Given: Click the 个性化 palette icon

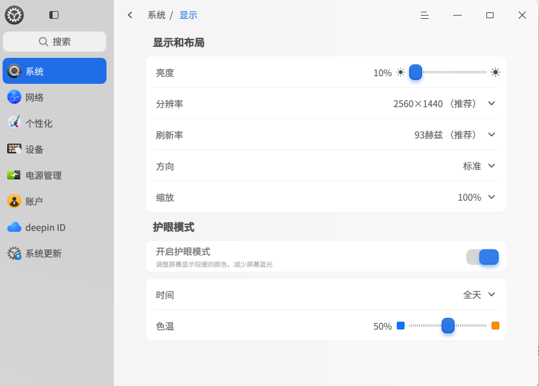Looking at the screenshot, I should [14, 123].
